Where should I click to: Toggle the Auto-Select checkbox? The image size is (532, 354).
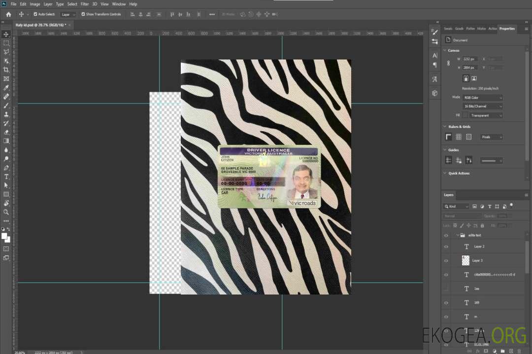(35, 14)
